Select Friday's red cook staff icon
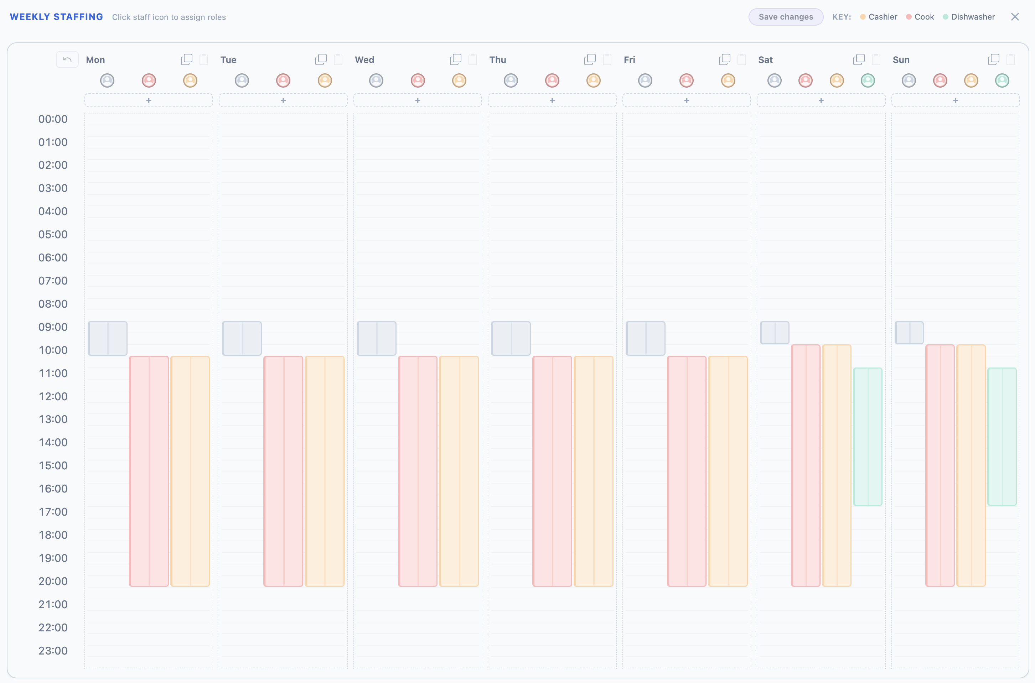1035x683 pixels. coord(687,80)
